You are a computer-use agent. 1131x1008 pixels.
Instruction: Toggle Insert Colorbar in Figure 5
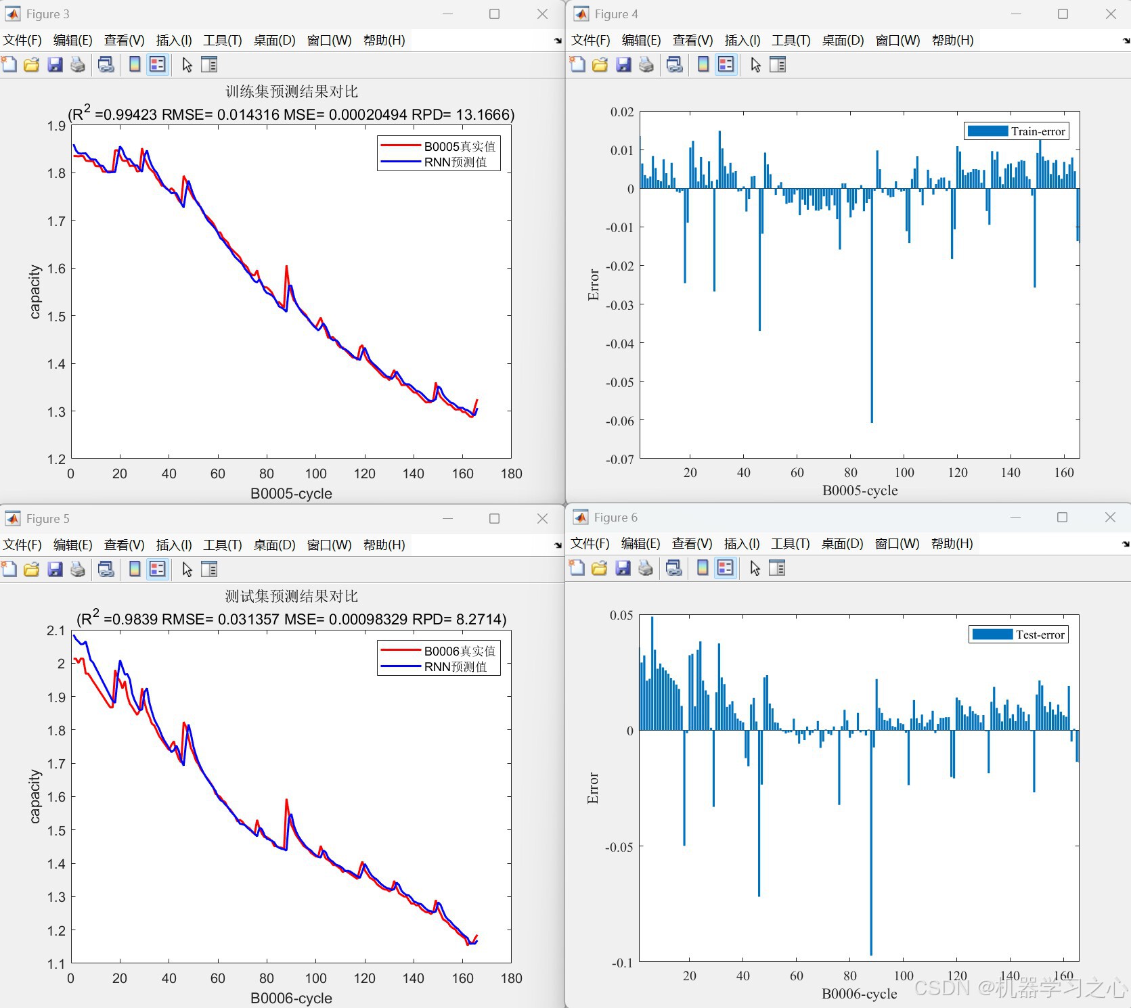(x=135, y=570)
